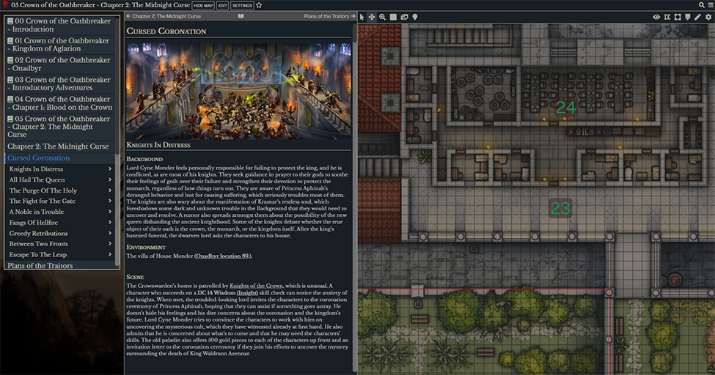715x375 pixels.
Task: Expand the Fangs Of Hellfire section
Action: (x=110, y=223)
